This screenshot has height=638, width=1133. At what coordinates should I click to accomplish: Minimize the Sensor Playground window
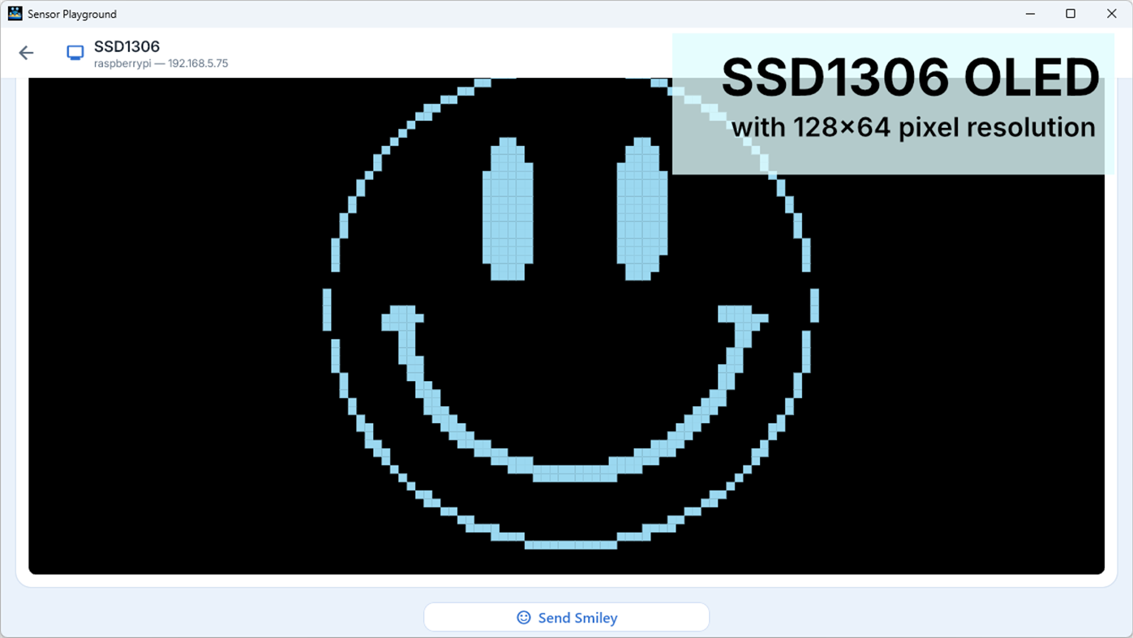coord(1030,14)
